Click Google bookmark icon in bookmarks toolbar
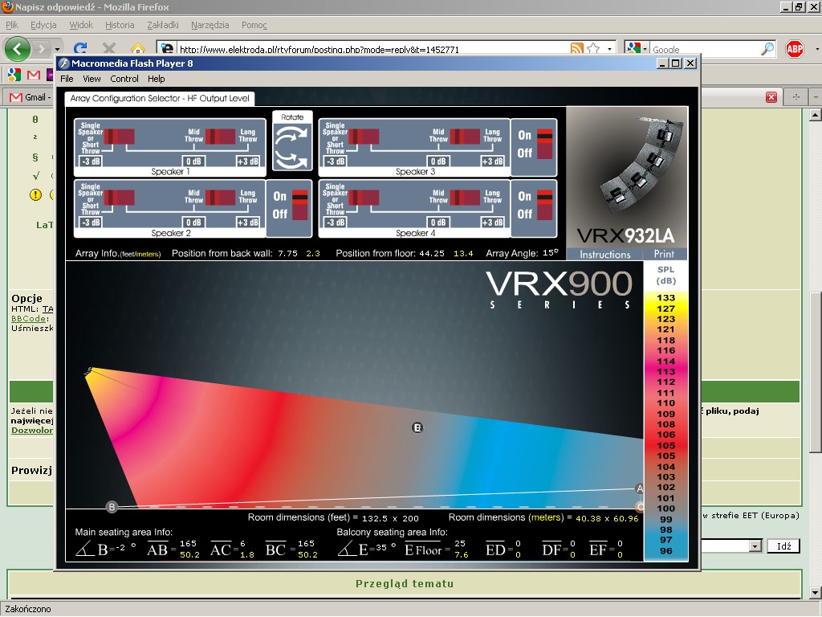 [14, 75]
